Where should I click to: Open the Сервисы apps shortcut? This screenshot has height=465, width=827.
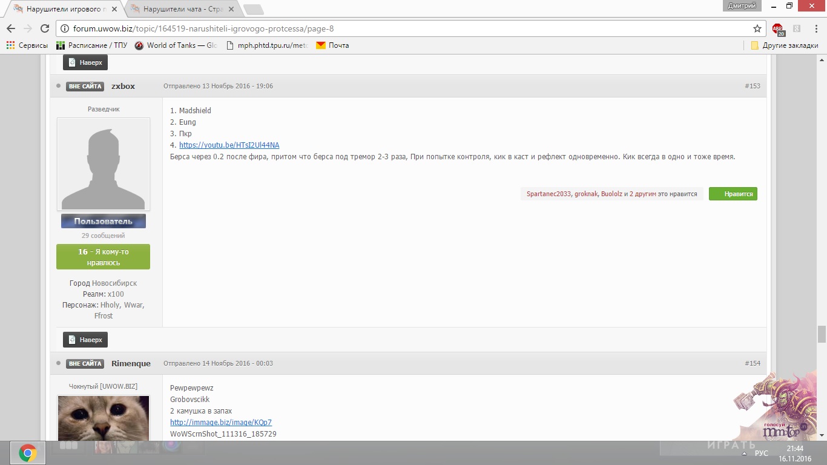point(27,45)
